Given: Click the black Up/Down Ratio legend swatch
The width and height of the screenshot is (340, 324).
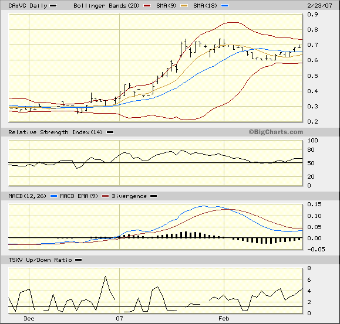Looking at the screenshot, I should point(79,260).
